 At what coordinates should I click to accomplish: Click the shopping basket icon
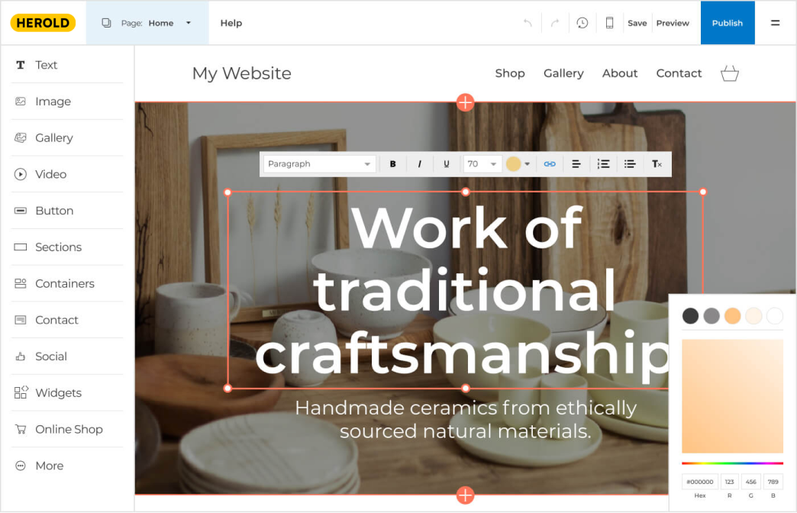729,73
